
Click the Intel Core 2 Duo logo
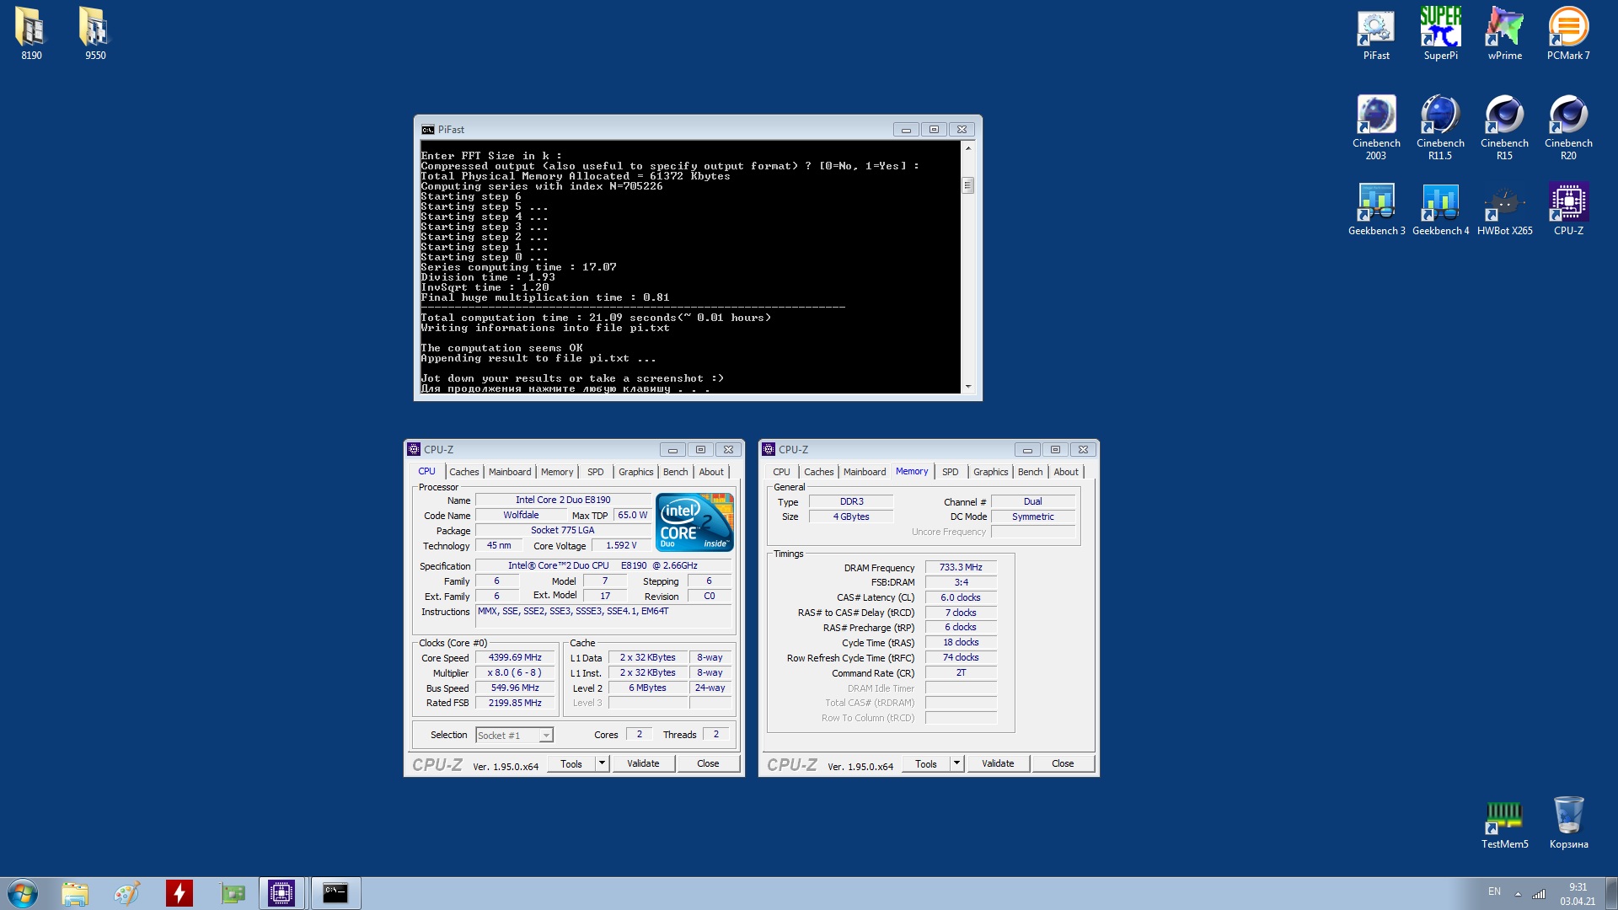tap(694, 522)
